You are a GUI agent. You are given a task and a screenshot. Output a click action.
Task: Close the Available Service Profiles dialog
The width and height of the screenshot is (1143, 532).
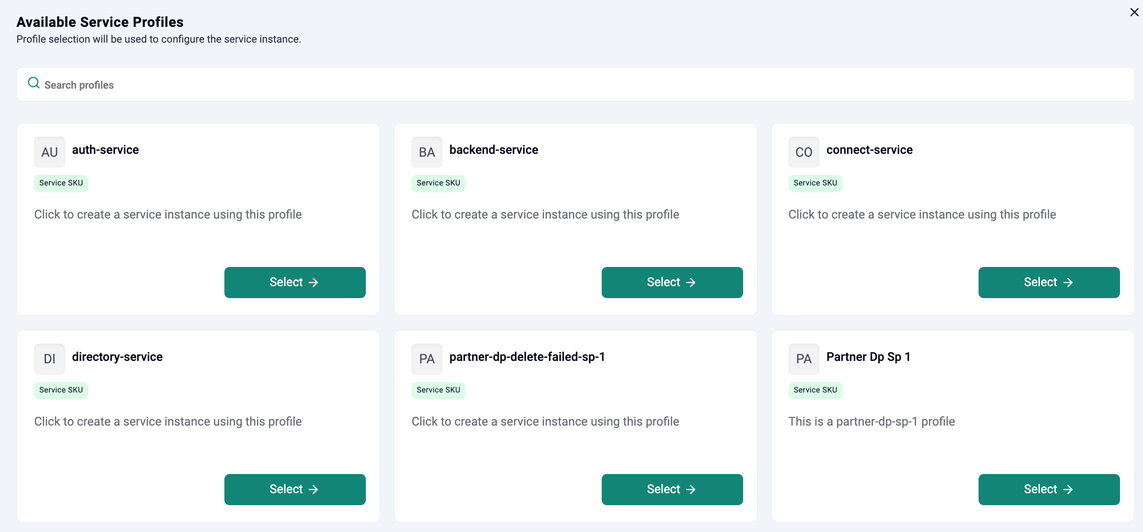1134,12
